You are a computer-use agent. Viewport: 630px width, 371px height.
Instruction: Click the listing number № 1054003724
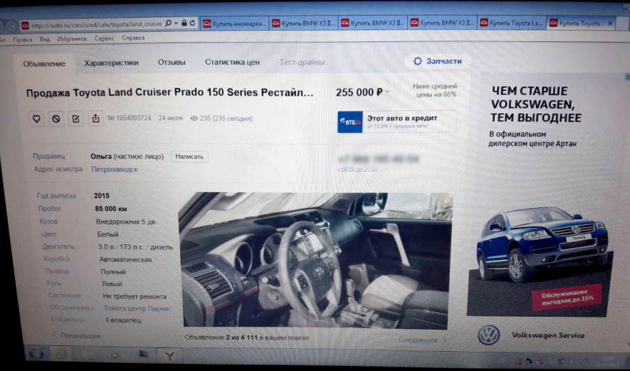point(130,118)
